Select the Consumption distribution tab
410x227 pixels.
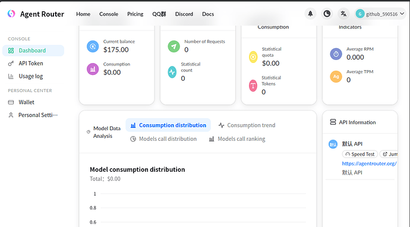168,125
